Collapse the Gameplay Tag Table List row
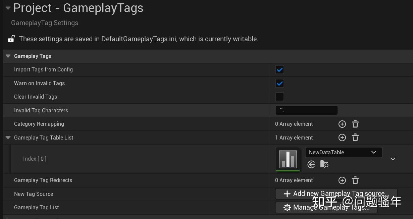Image resolution: width=413 pixels, height=219 pixels. click(8, 138)
